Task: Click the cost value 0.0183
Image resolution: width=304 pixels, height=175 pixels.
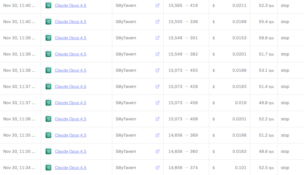Action: (x=239, y=87)
